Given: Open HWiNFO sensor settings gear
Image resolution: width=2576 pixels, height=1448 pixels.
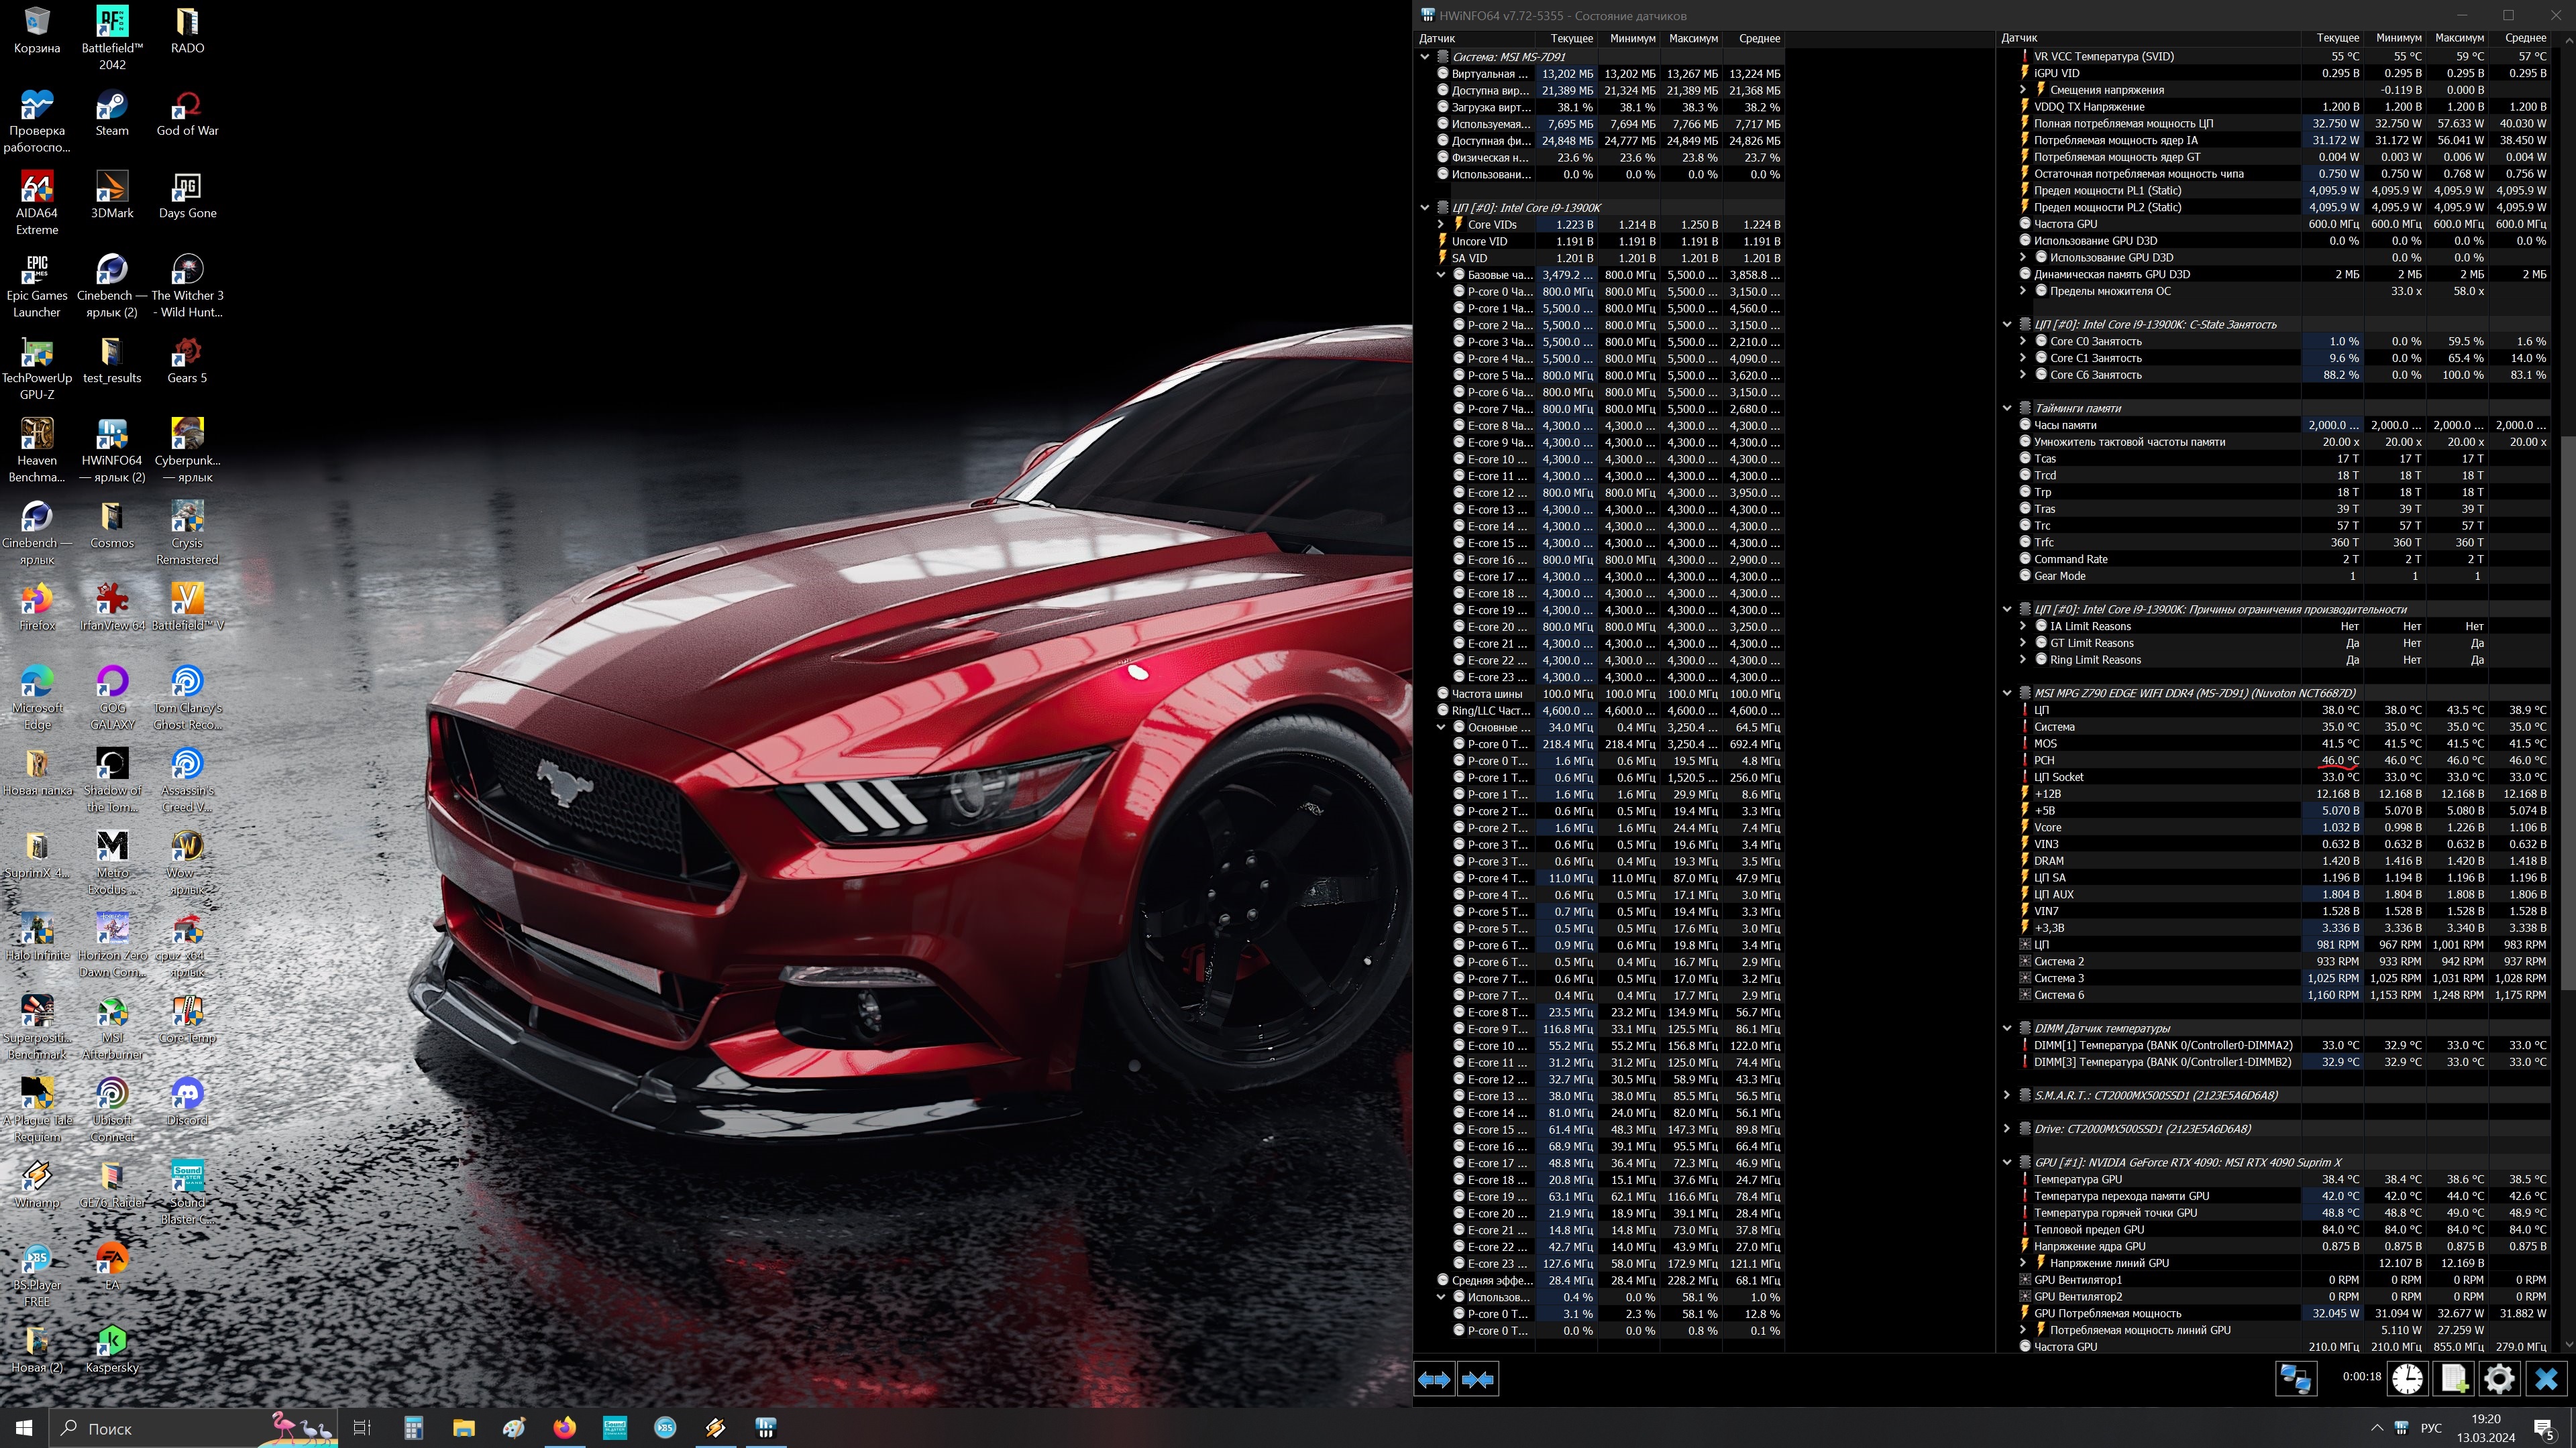Looking at the screenshot, I should 2499,1379.
